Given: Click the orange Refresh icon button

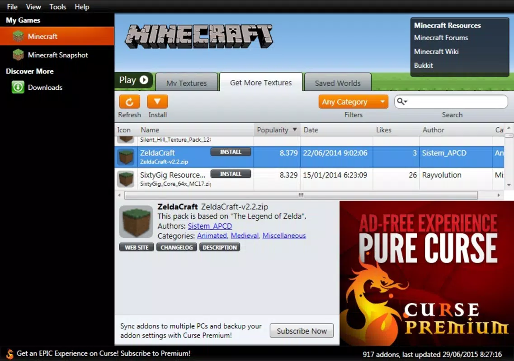Looking at the screenshot, I should coord(129,102).
